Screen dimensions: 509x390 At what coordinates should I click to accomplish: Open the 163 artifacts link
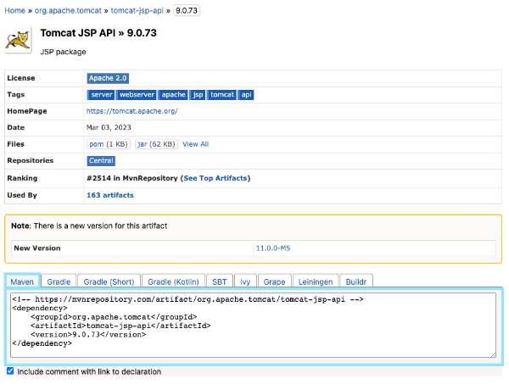pyautogui.click(x=110, y=195)
